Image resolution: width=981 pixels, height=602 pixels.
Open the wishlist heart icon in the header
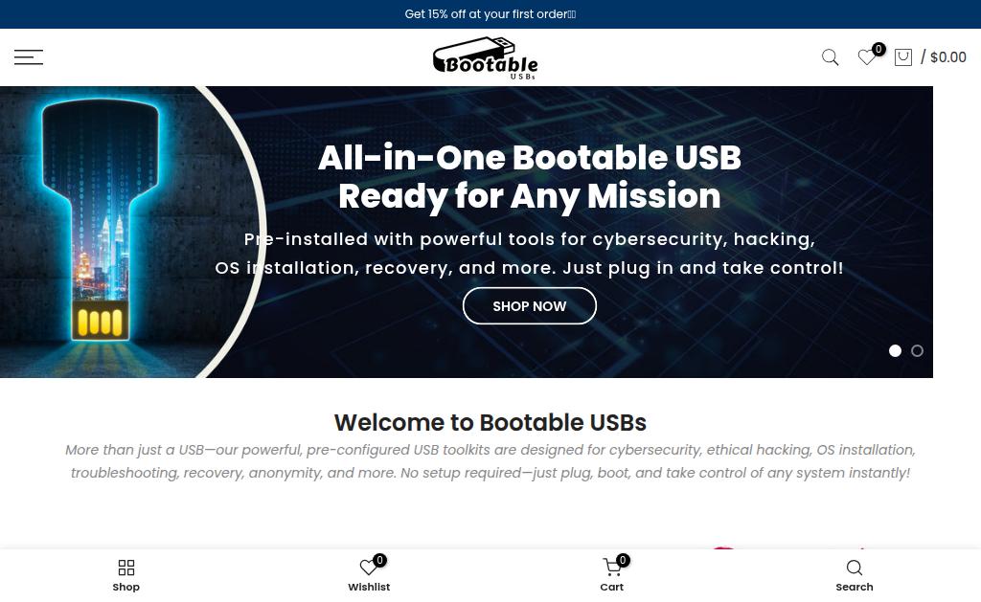click(866, 57)
